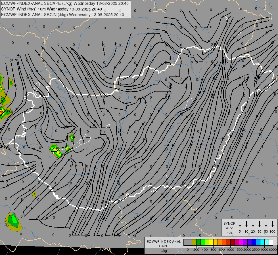The width and height of the screenshot is (278, 255).
Task: Pick the pure blue CAPE swatch before 2500
Action: [254, 242]
